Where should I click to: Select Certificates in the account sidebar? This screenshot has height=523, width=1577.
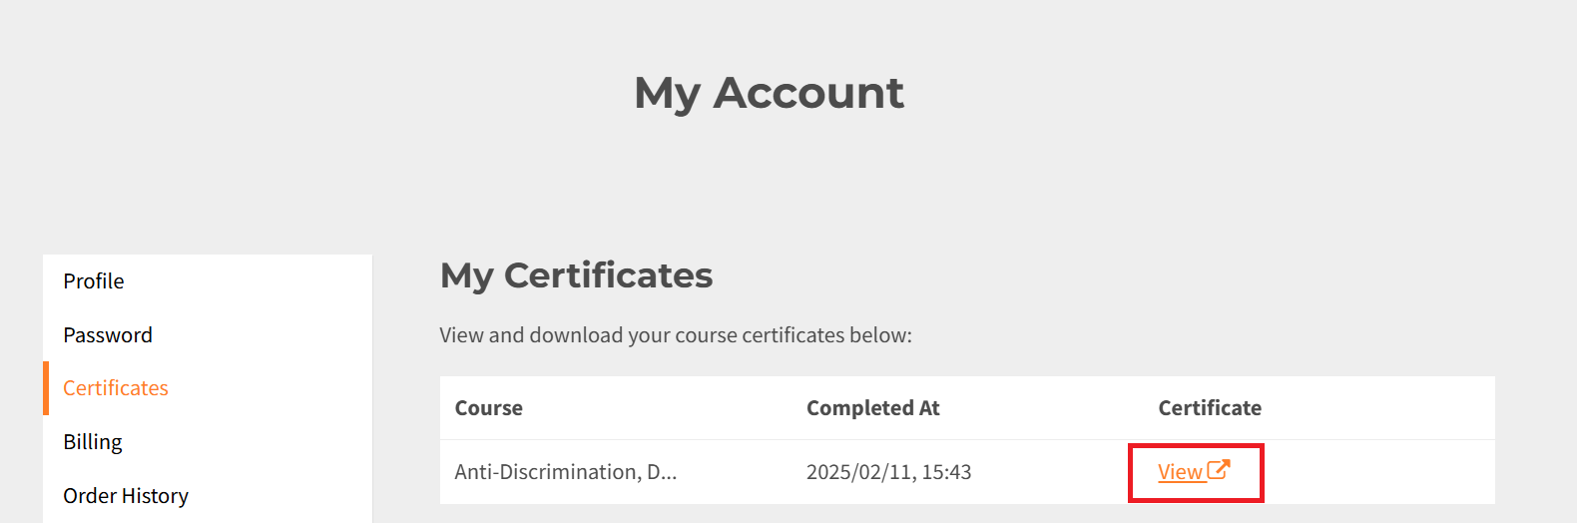click(x=116, y=388)
